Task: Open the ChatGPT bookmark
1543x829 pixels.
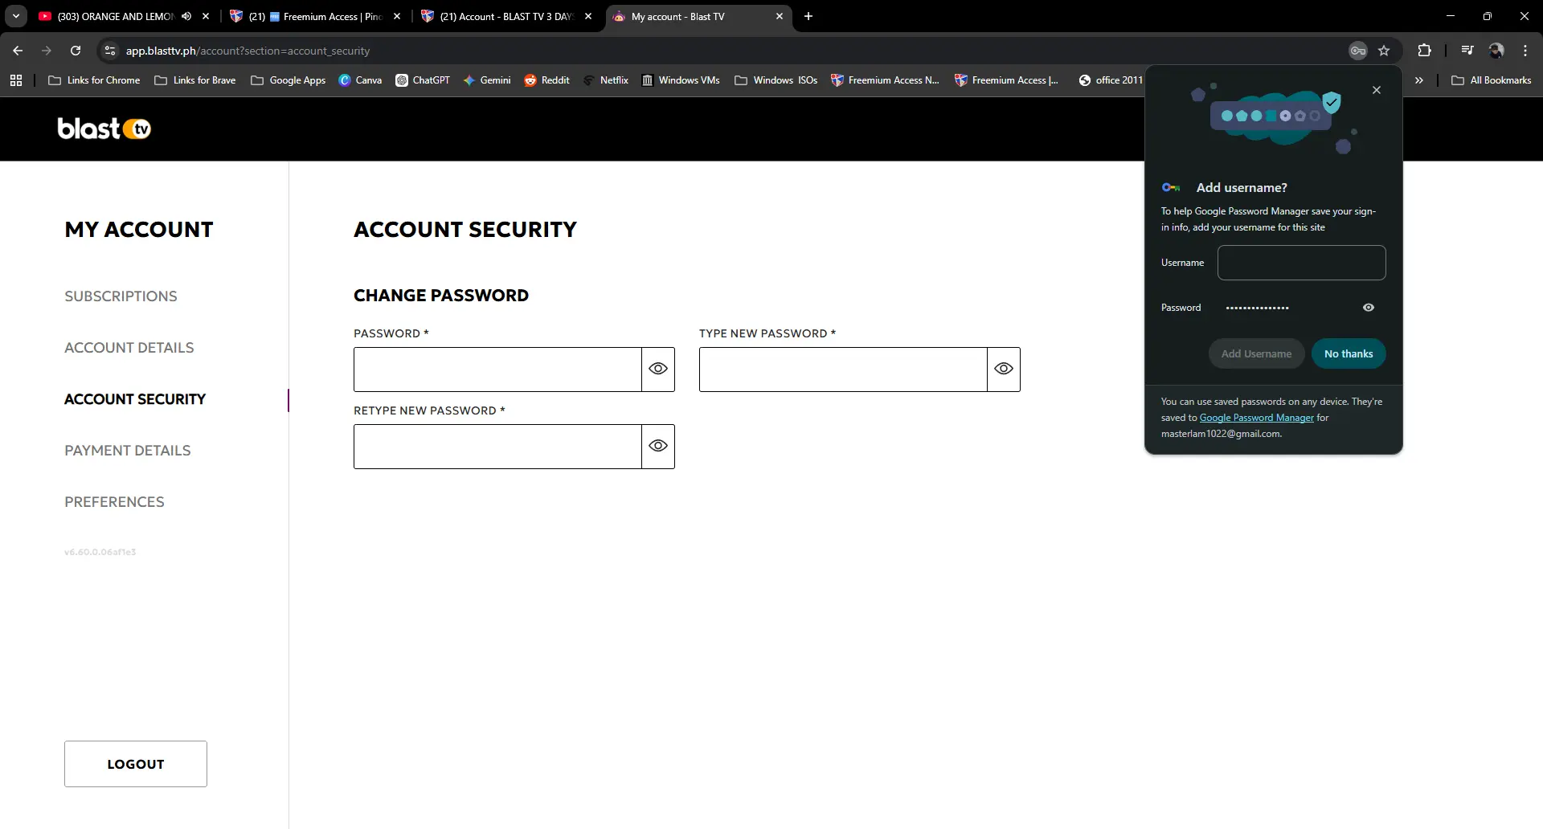Action: tap(423, 80)
